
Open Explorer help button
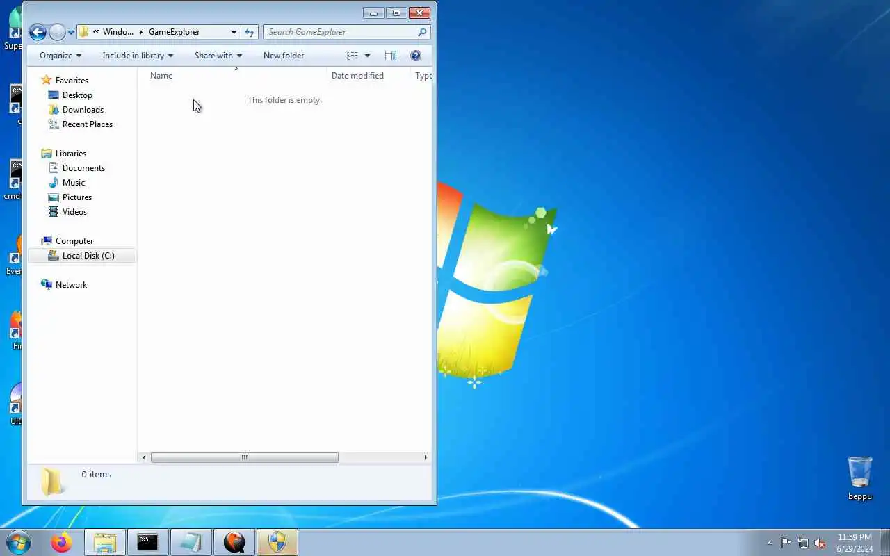pyautogui.click(x=416, y=56)
